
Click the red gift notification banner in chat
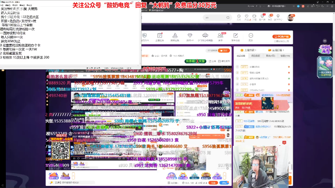coord(262,104)
